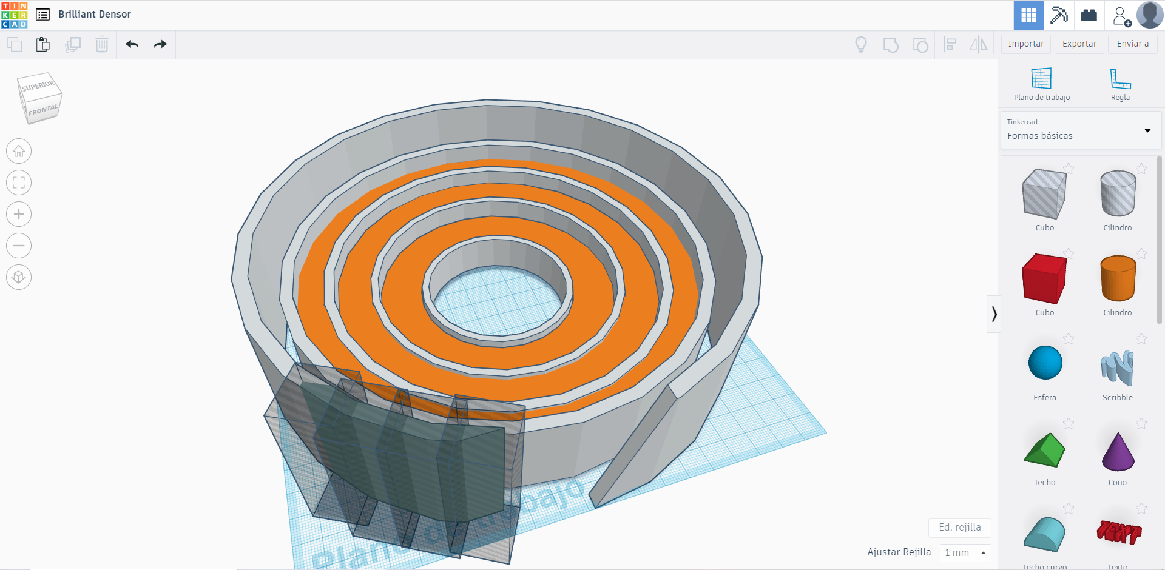Select the red Texto shape
This screenshot has width=1165, height=570.
point(1119,534)
